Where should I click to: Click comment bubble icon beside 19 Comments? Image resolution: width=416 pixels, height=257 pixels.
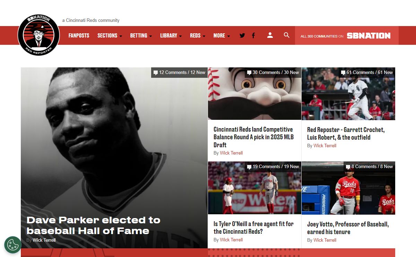pos(249,167)
